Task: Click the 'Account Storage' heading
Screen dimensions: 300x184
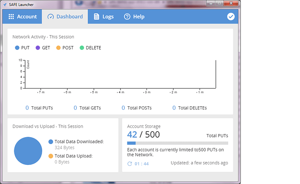Action: pos(143,126)
